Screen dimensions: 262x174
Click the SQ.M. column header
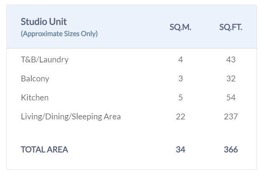[x=180, y=28]
